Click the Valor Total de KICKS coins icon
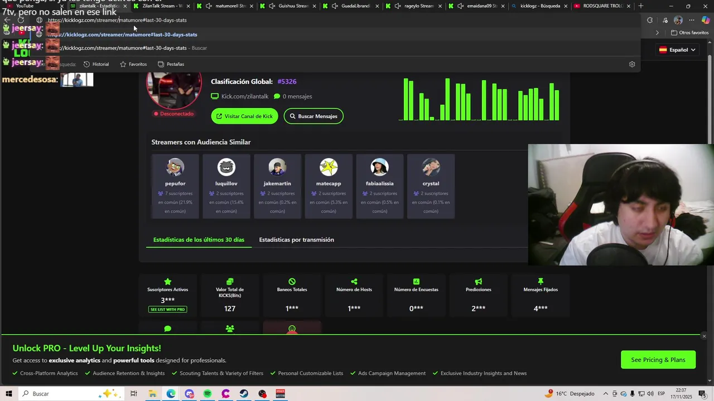The height and width of the screenshot is (401, 714). (230, 282)
